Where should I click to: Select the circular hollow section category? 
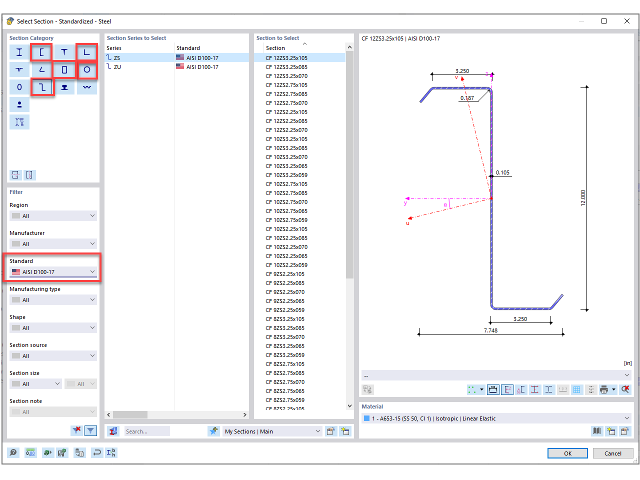(x=86, y=69)
